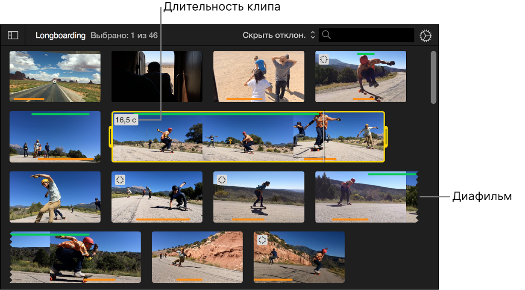Select the jumping skateboarder clip in top row
Image resolution: width=525 pixels, height=290 pixels.
[x=361, y=77]
